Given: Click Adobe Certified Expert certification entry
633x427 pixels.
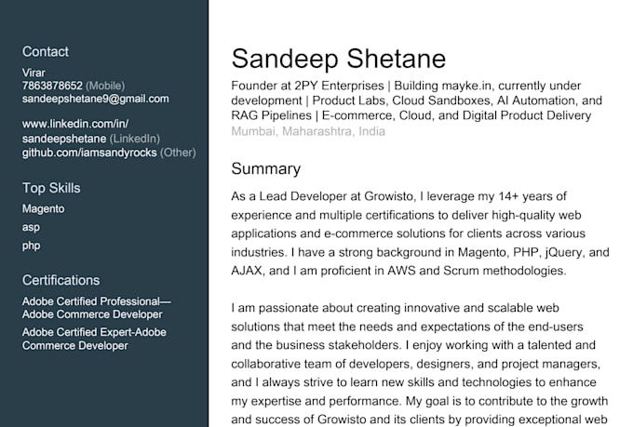Looking at the screenshot, I should [x=94, y=339].
